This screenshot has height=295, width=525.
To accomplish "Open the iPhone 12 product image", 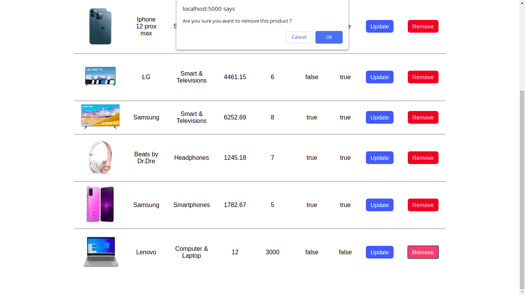I will click(x=100, y=27).
